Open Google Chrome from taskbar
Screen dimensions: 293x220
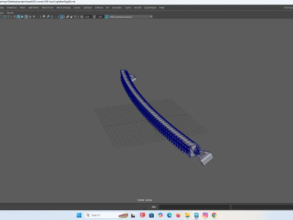214,215
